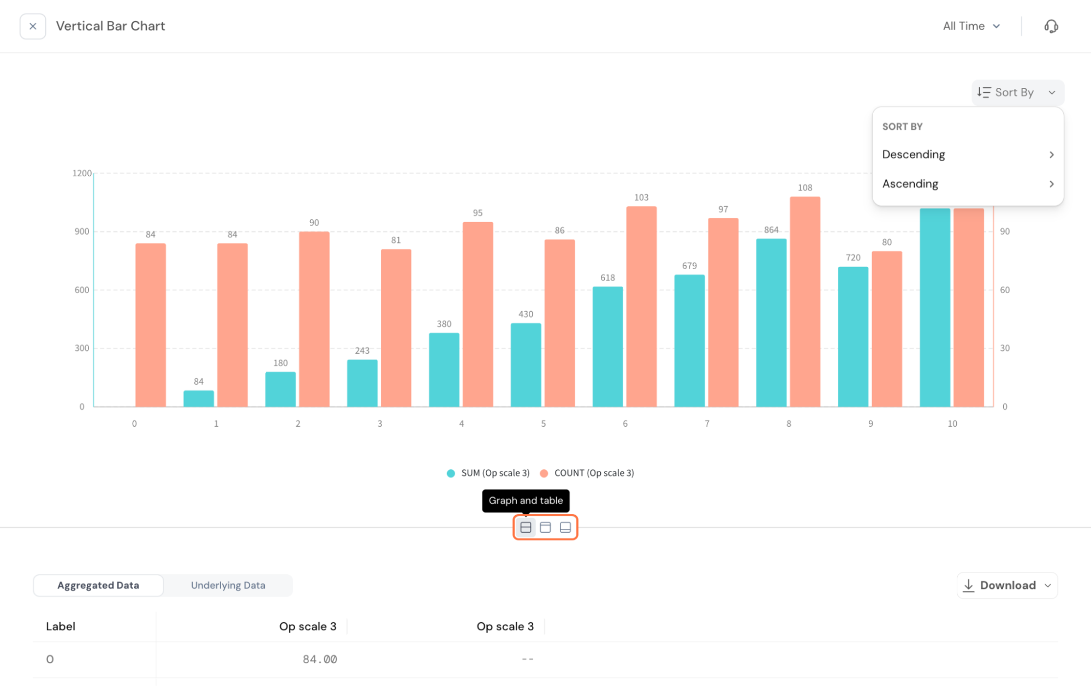Select the Aggregated Data tab

tap(98, 585)
